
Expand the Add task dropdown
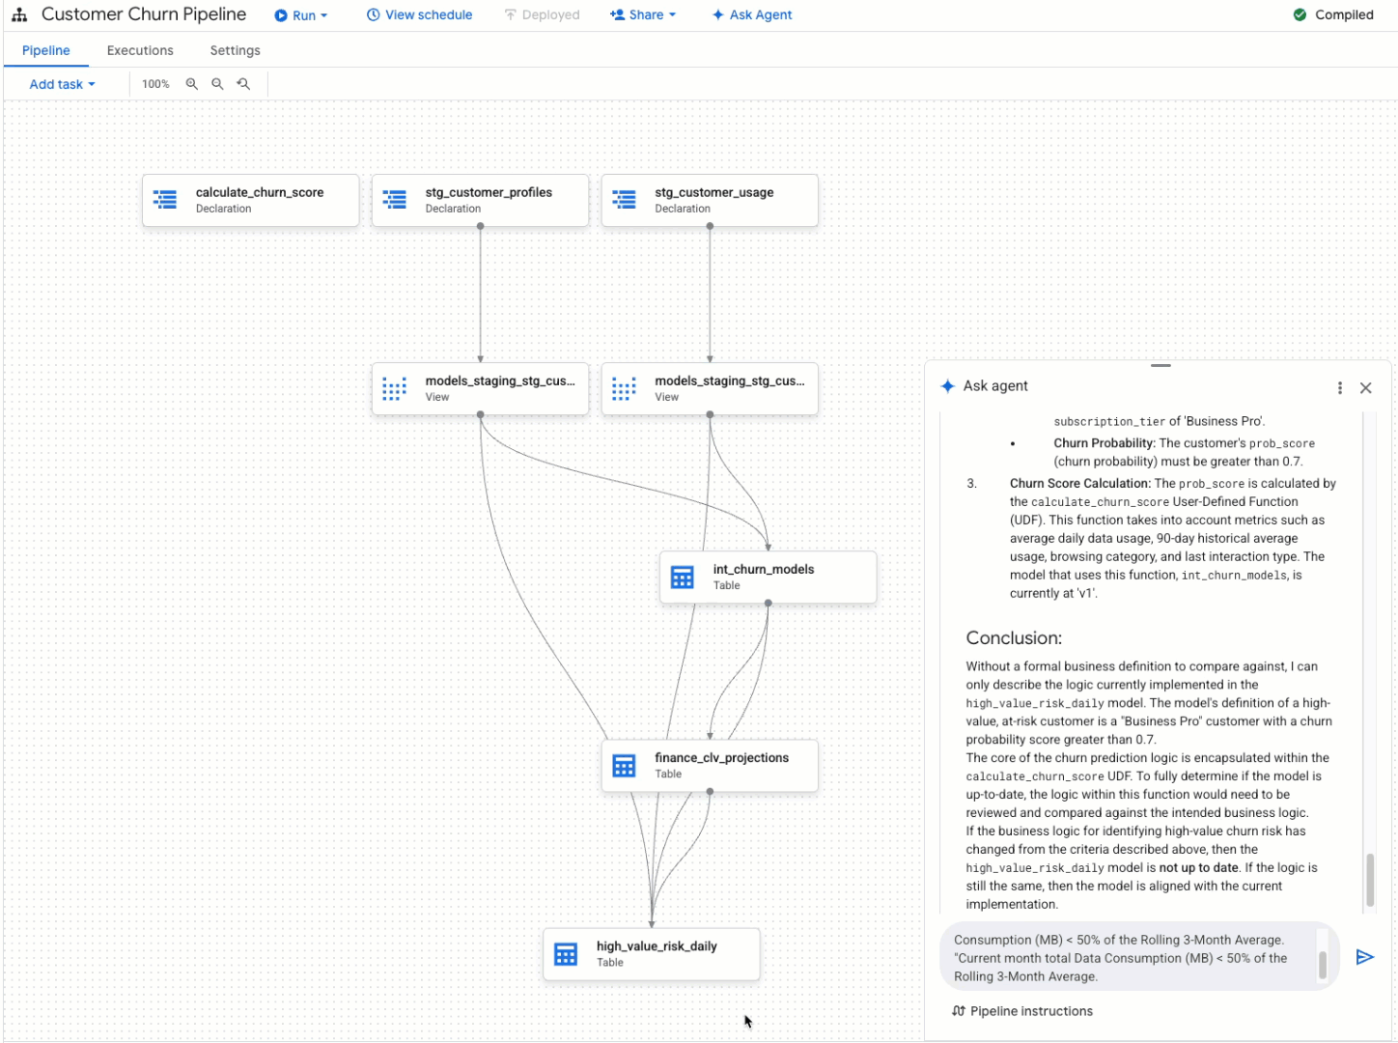click(x=61, y=84)
